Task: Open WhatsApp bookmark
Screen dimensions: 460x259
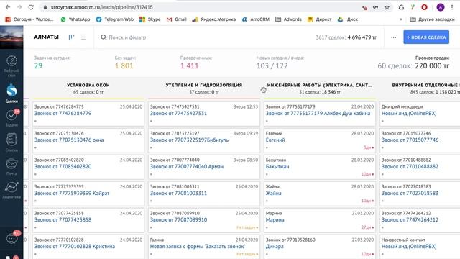Action: 75,19
